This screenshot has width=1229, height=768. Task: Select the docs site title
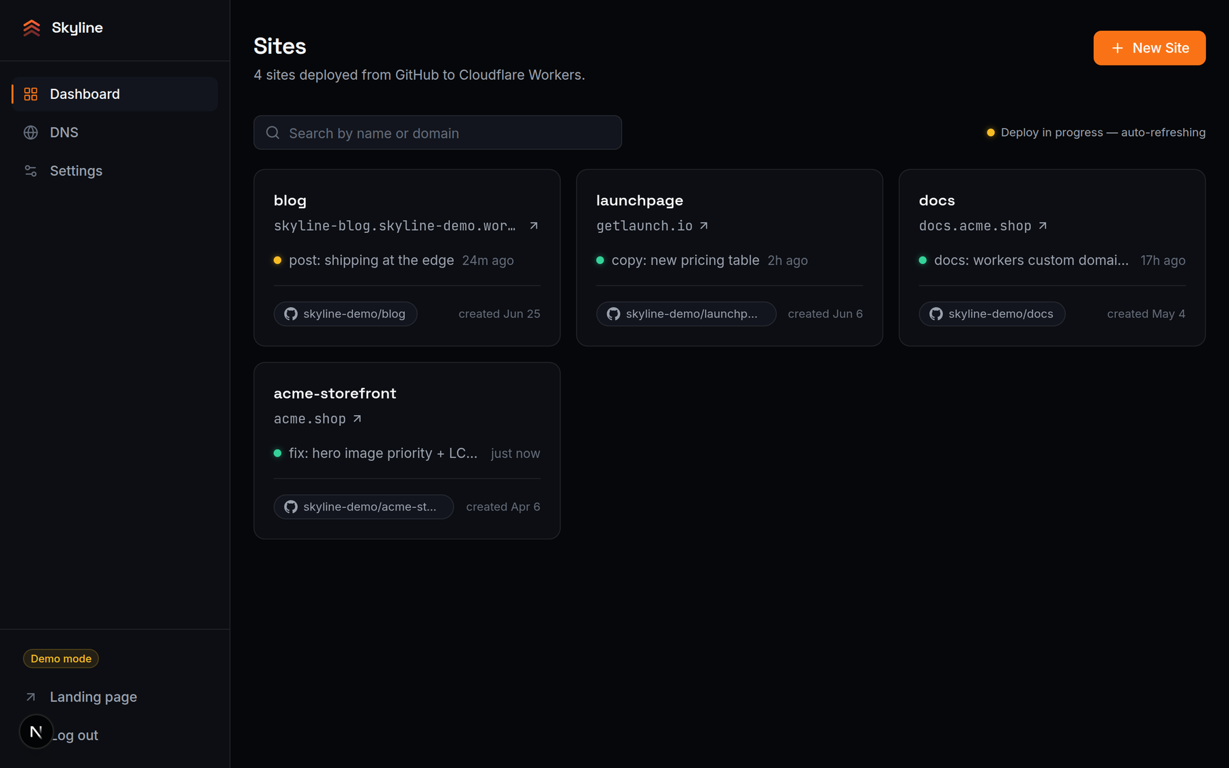(x=937, y=201)
